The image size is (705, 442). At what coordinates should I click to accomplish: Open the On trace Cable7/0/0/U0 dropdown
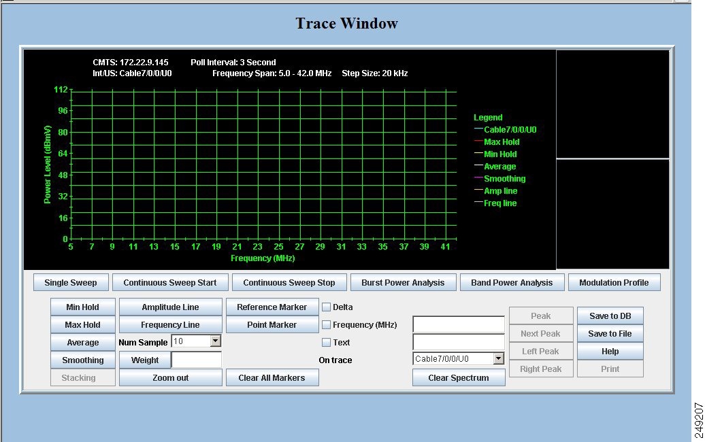(498, 358)
